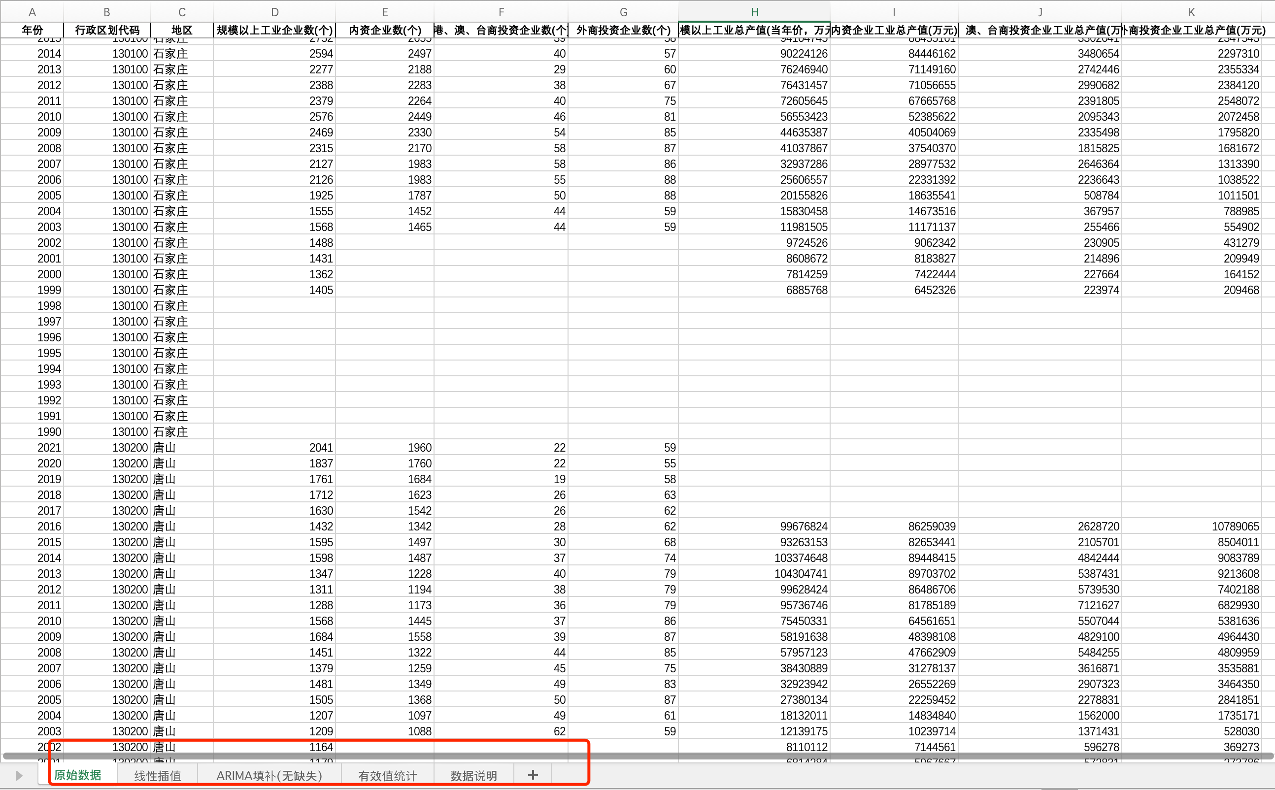
Task: Click the 地区 header cell
Action: pos(182,31)
